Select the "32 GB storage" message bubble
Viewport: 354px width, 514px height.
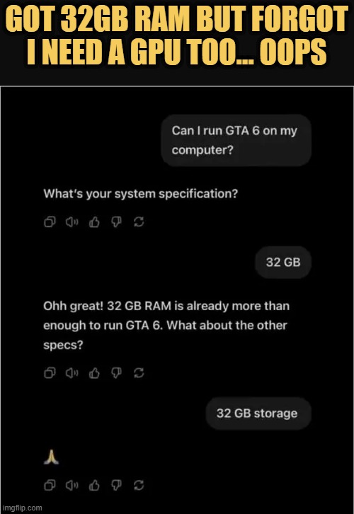pyautogui.click(x=258, y=413)
